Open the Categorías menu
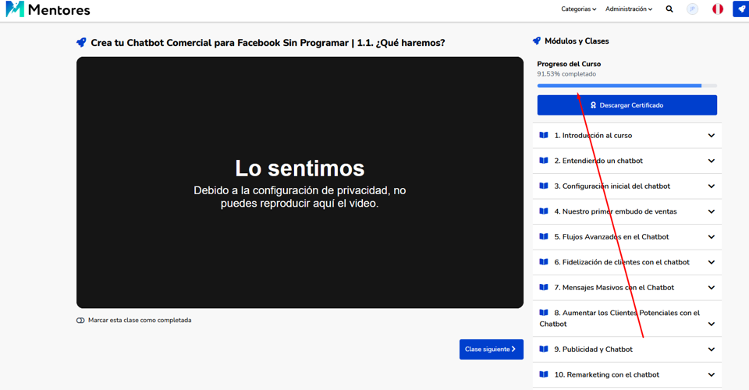The width and height of the screenshot is (749, 390). pyautogui.click(x=578, y=9)
